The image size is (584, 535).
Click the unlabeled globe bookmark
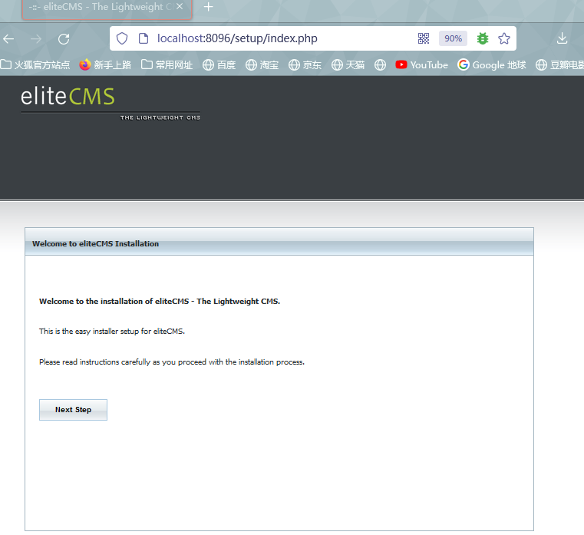[x=381, y=64]
